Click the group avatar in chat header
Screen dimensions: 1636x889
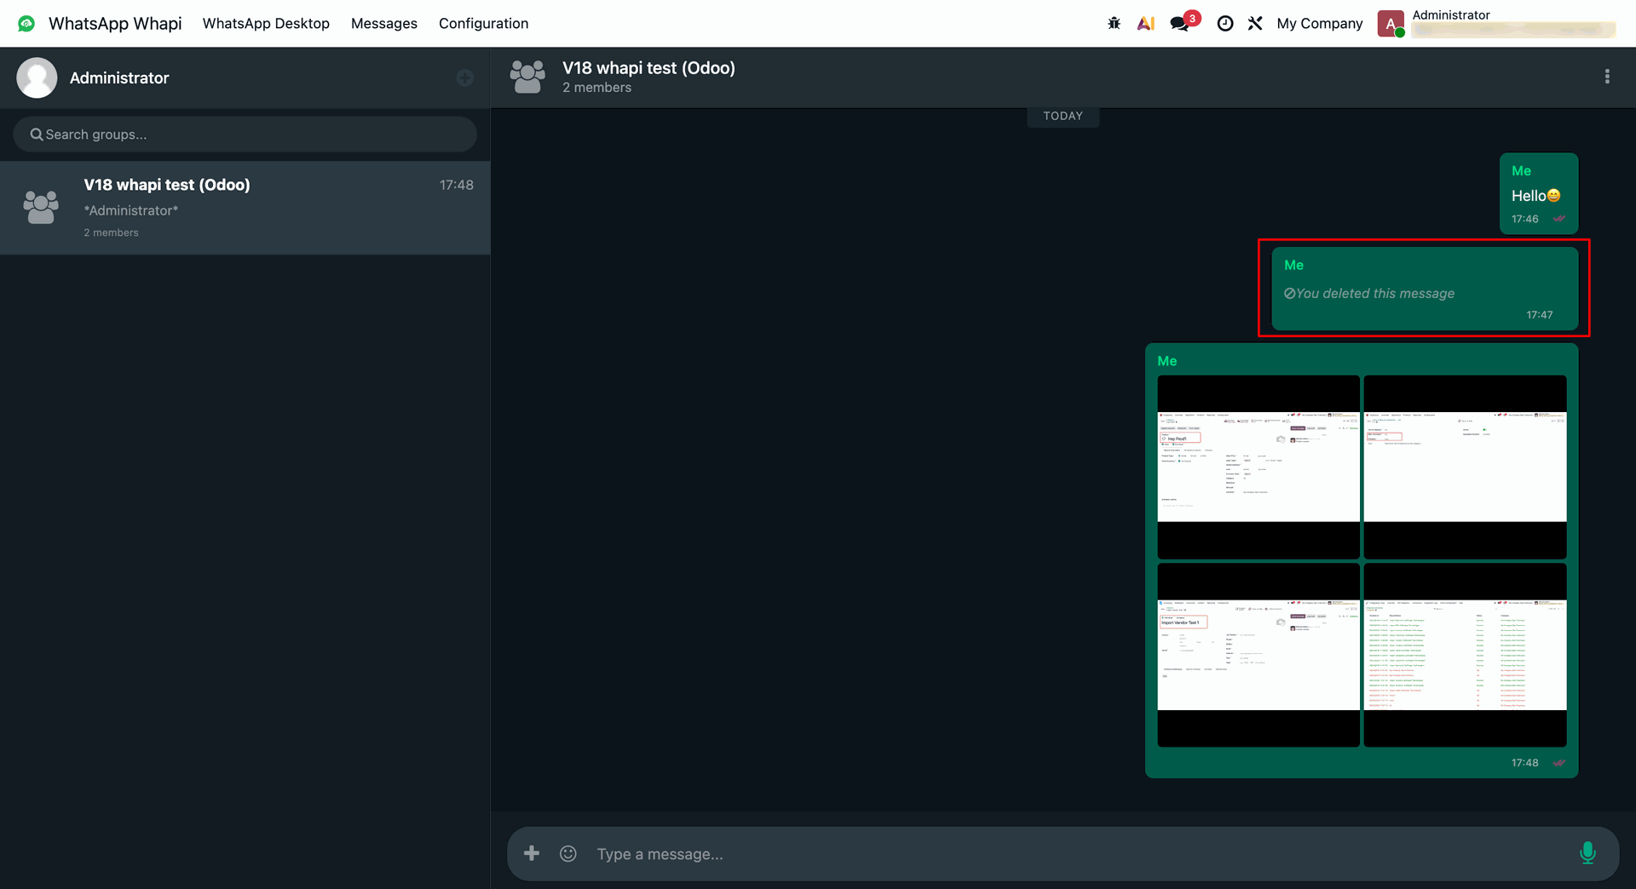click(527, 77)
